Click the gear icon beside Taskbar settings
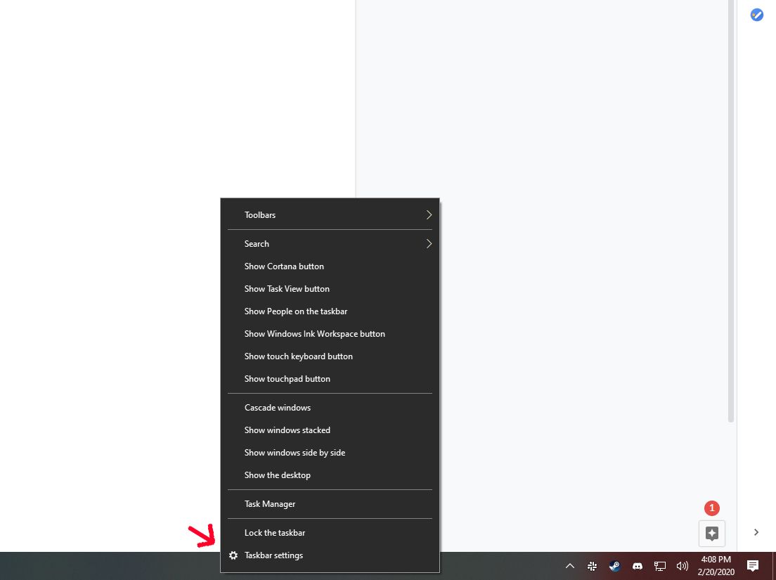The height and width of the screenshot is (580, 776). tap(233, 555)
